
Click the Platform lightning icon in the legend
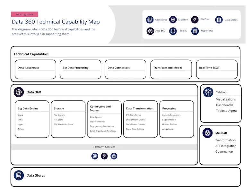(x=195, y=20)
